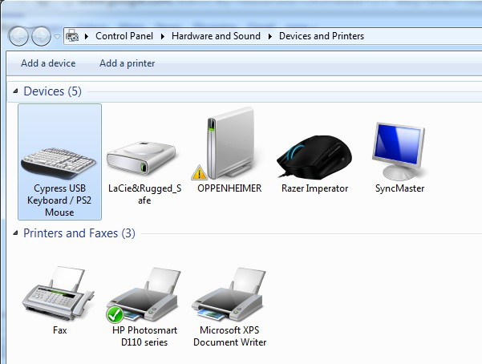Open dropdown arrow after Control Panel breadcrumb
482x364 pixels.
click(x=162, y=36)
